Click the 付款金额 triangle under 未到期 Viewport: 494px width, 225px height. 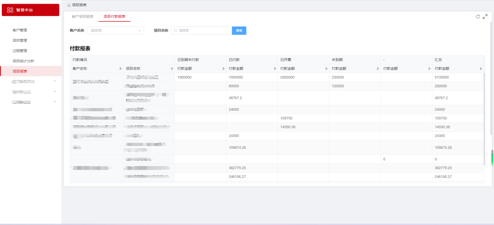point(378,69)
